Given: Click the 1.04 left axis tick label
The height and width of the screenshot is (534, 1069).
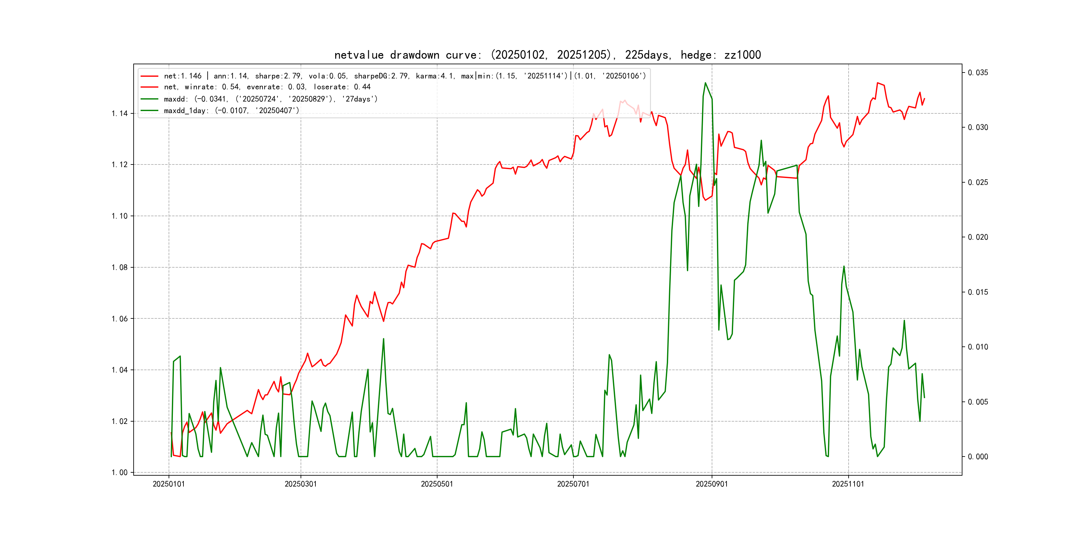Looking at the screenshot, I should coord(119,370).
